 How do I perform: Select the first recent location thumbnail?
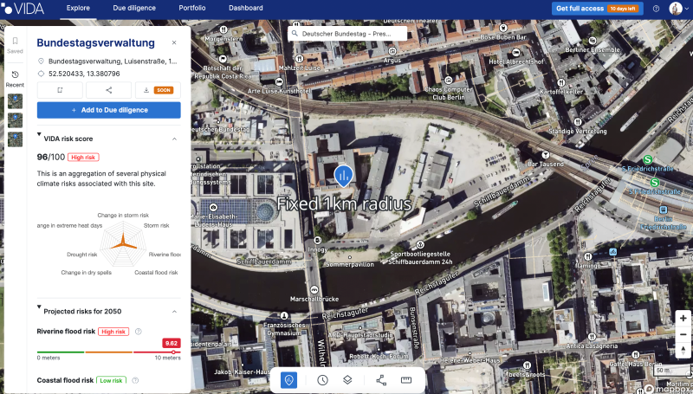(15, 101)
